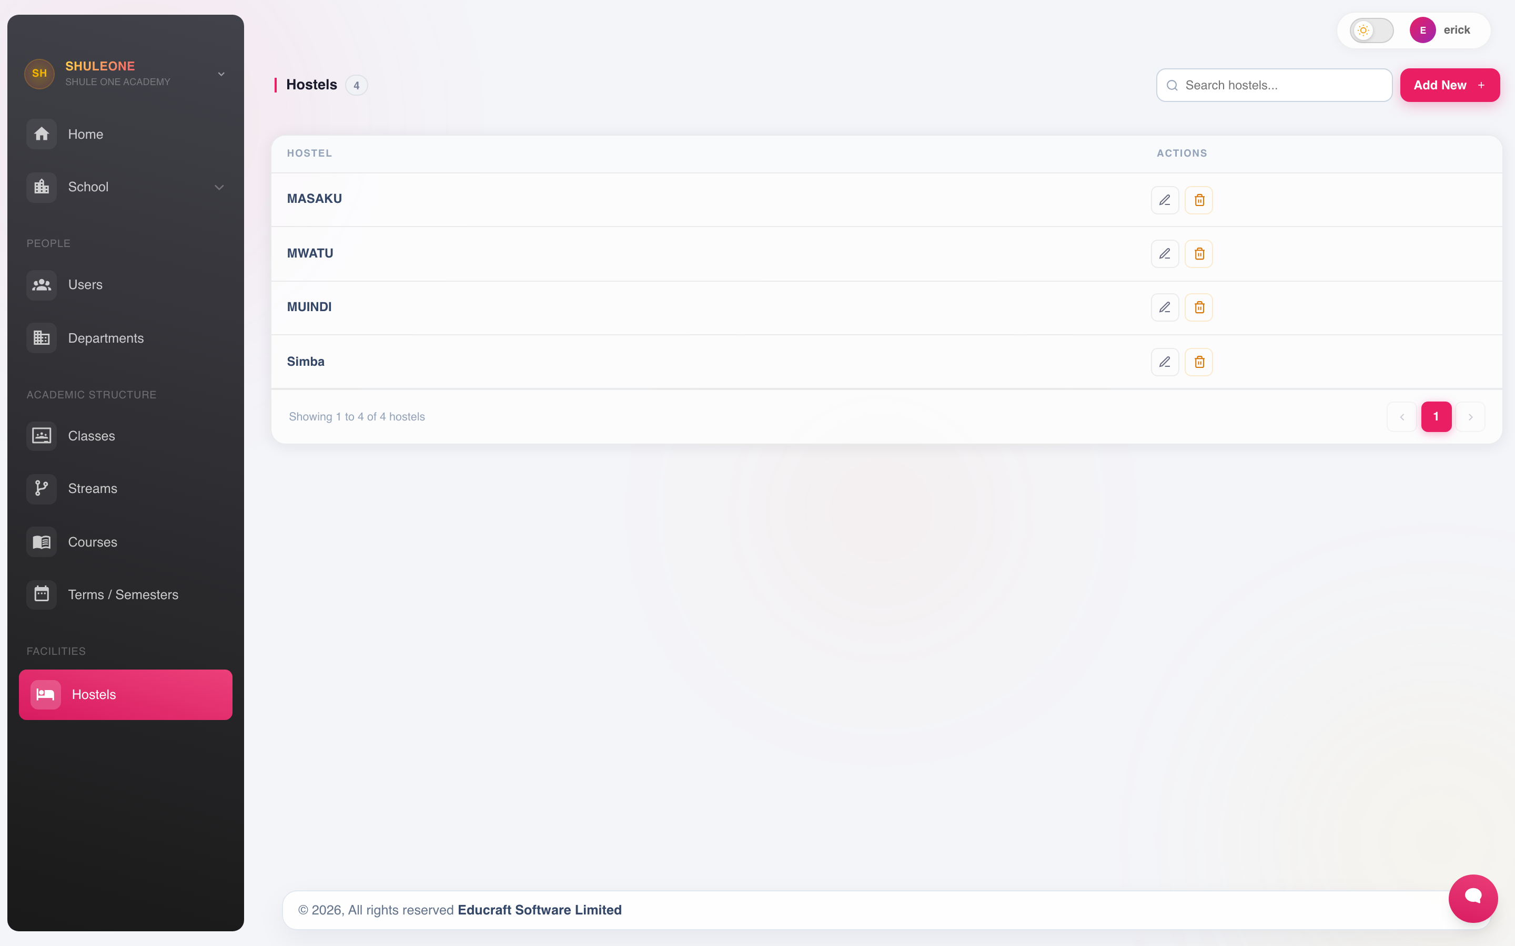Edit the MWATU hostel with pencil icon
Image resolution: width=1515 pixels, height=946 pixels.
coord(1165,254)
